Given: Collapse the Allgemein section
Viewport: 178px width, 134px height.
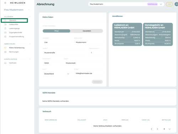Looking at the screenshot, I should pos(30,17).
